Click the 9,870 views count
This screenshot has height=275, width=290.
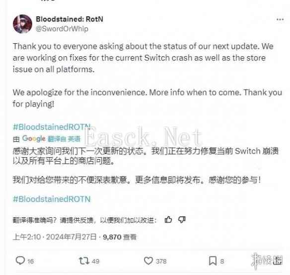tap(120, 237)
